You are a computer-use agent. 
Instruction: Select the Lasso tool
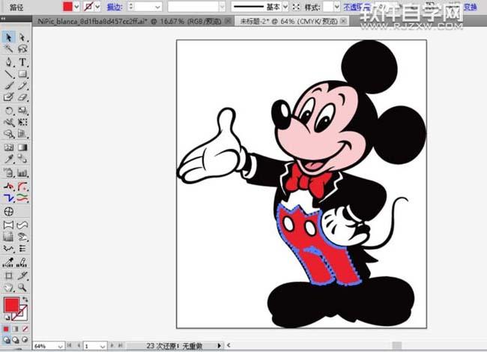pos(22,49)
